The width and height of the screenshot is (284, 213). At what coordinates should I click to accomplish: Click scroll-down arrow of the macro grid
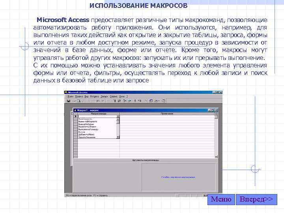click(216, 157)
